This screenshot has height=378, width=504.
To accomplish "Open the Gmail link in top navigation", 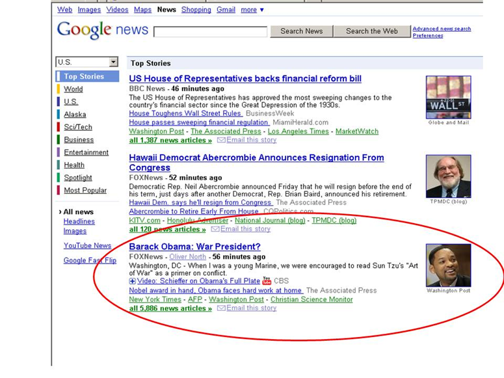I will click(226, 10).
